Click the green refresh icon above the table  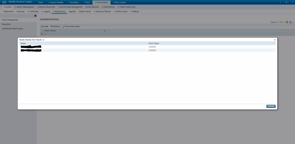[287, 22]
